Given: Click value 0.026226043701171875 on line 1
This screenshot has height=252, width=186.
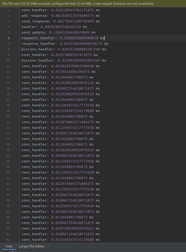Looking at the screenshot, I should click(x=72, y=10).
